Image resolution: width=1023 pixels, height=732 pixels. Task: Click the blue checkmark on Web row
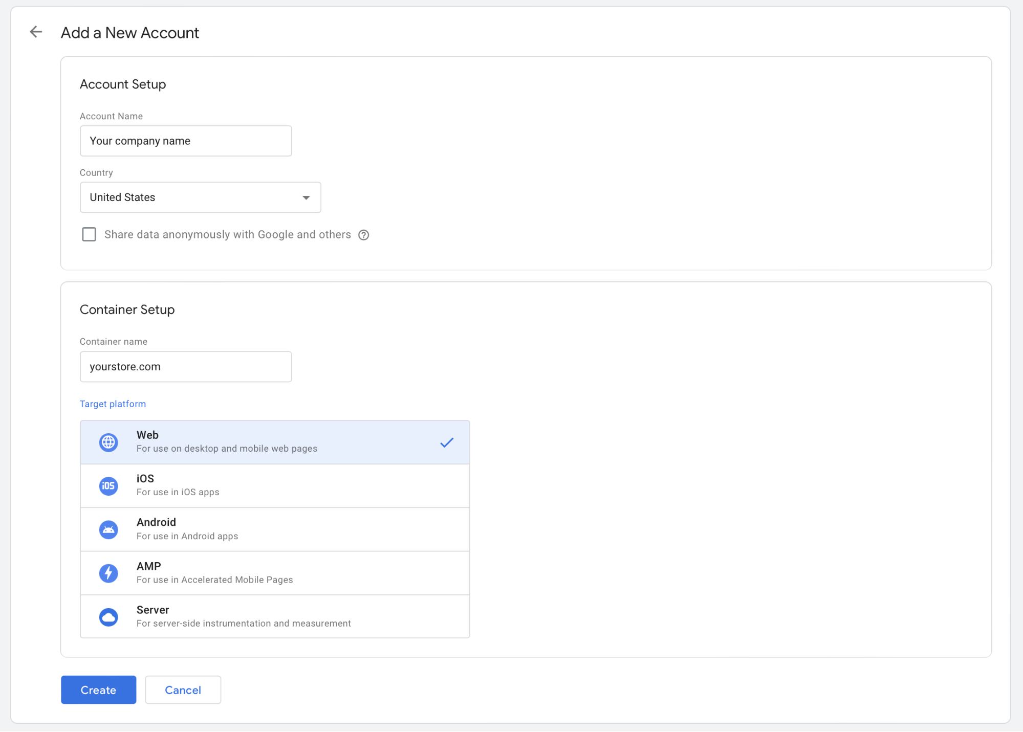(446, 442)
